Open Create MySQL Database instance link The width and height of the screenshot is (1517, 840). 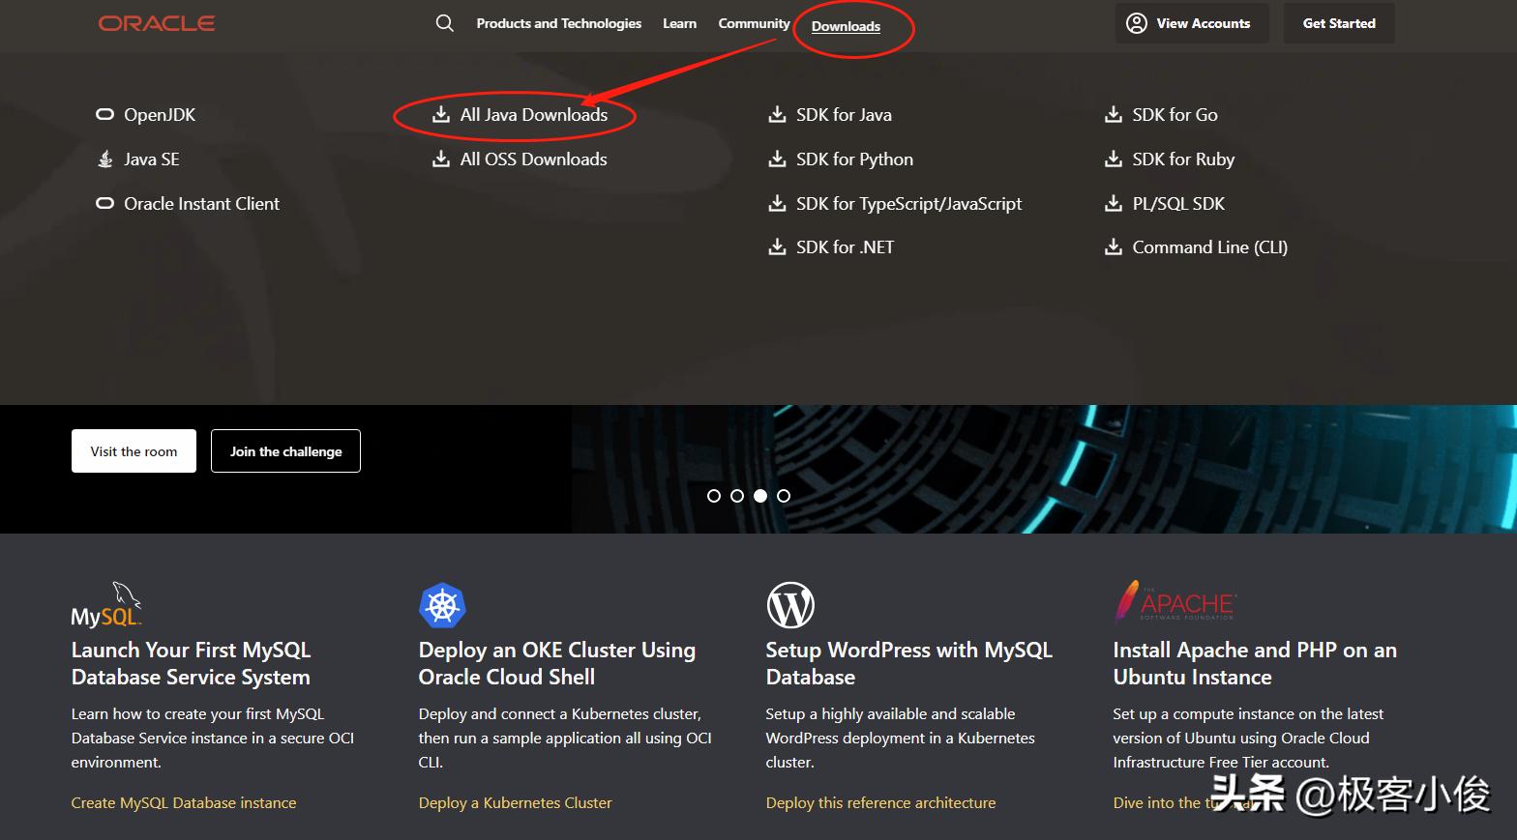click(x=184, y=803)
